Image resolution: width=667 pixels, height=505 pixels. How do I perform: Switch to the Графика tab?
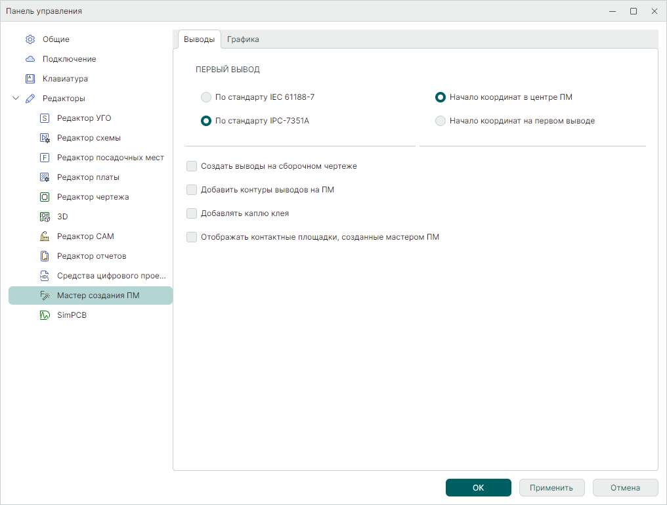(x=243, y=39)
